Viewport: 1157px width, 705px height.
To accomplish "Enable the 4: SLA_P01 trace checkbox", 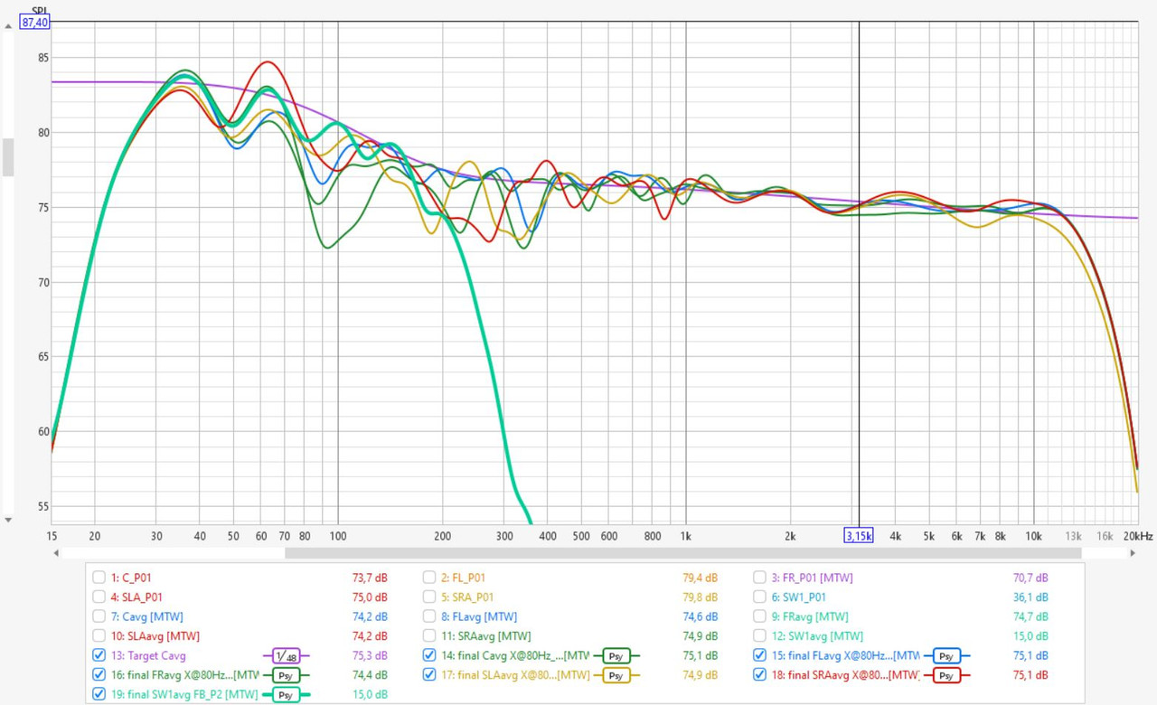I will coord(99,597).
